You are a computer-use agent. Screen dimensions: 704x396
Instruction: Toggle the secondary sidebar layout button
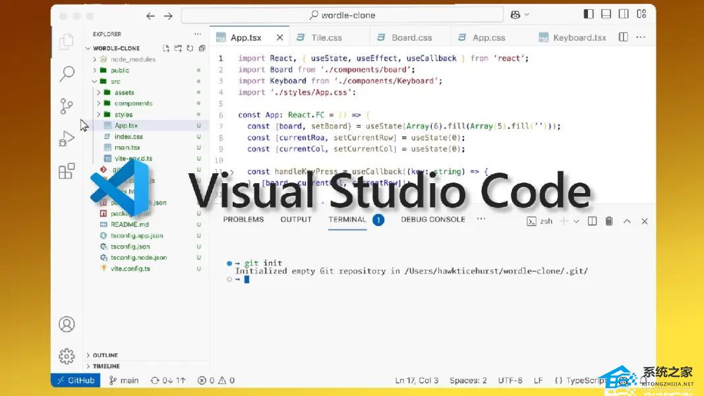tap(623, 14)
